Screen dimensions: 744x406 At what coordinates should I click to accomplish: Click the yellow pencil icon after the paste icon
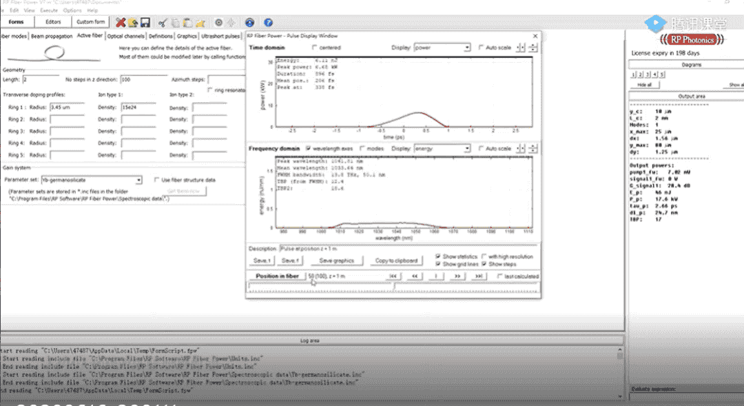(200, 22)
